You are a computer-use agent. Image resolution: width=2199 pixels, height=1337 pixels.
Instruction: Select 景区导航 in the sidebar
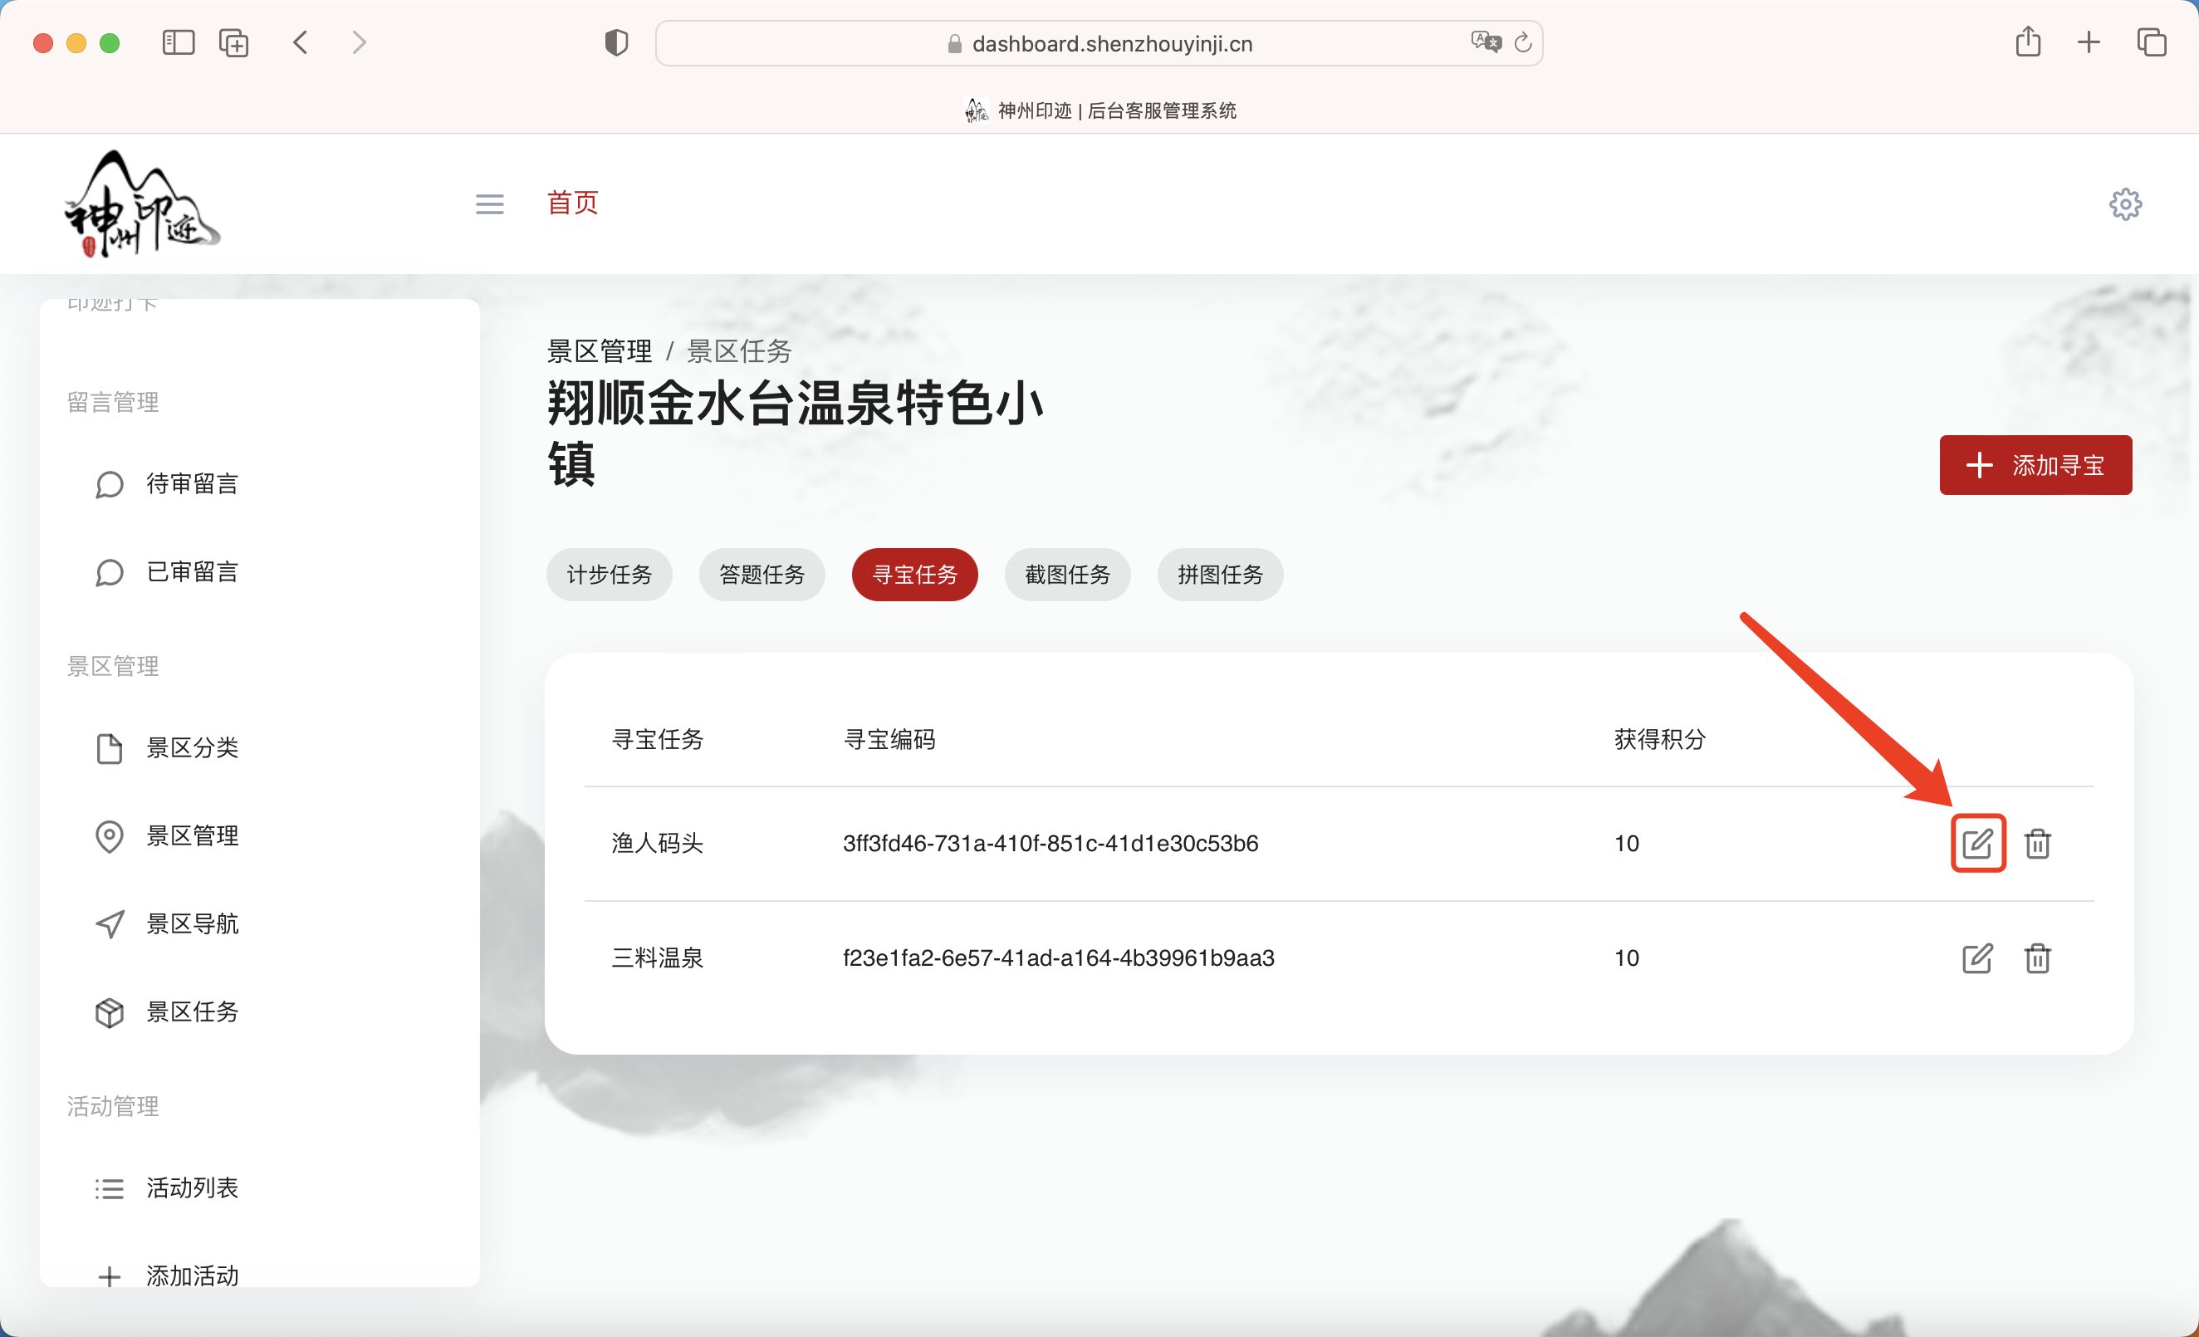click(x=192, y=923)
